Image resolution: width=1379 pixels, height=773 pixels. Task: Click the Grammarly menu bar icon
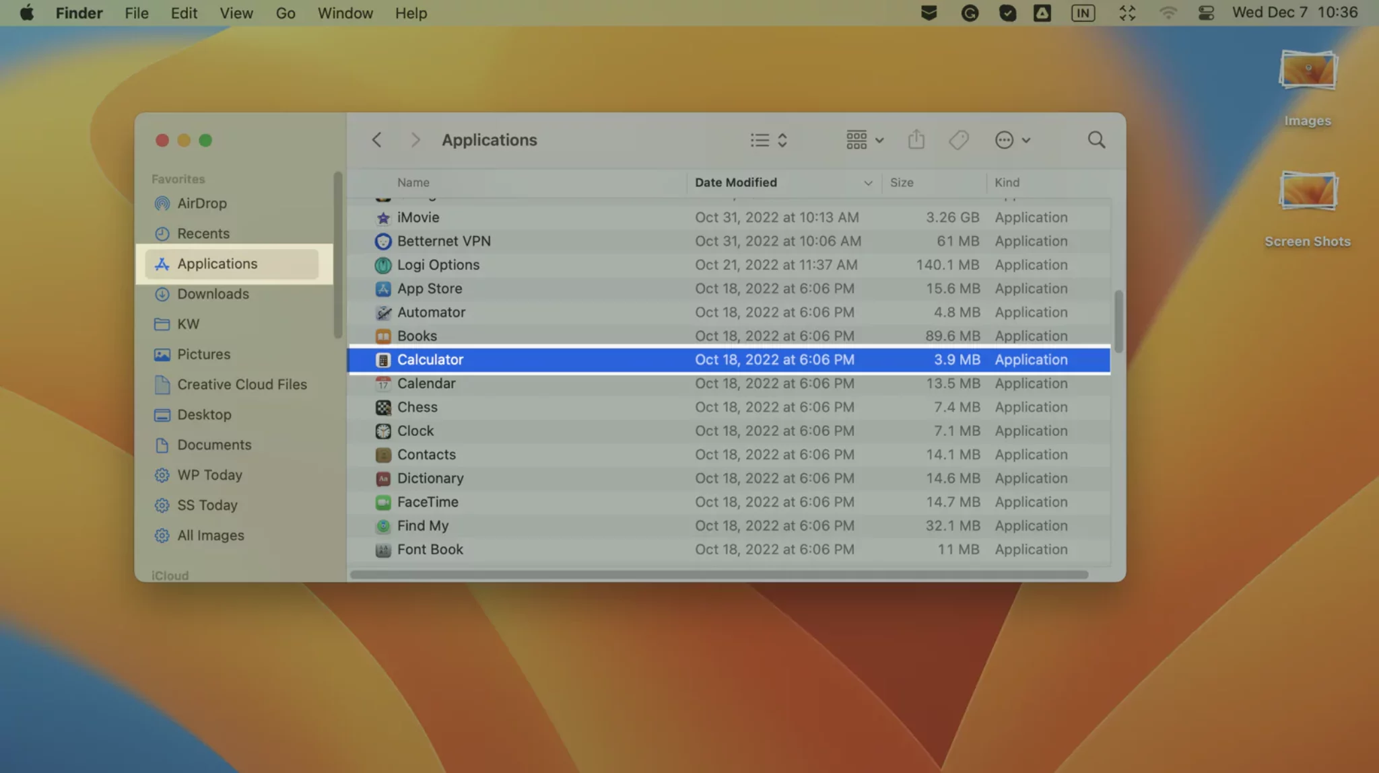pyautogui.click(x=969, y=13)
